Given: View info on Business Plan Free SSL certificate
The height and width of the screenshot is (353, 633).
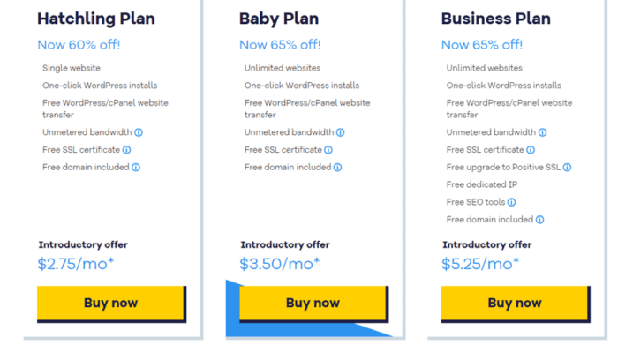Looking at the screenshot, I should [531, 150].
